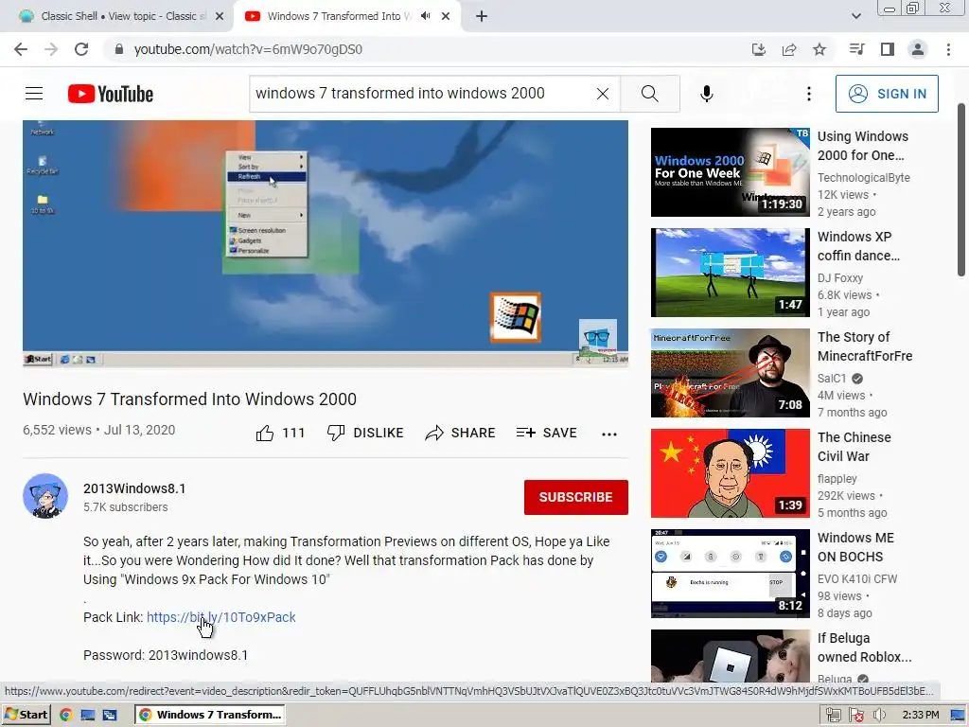Viewport: 969px width, 727px height.
Task: Click the address bar URL
Action: point(248,49)
